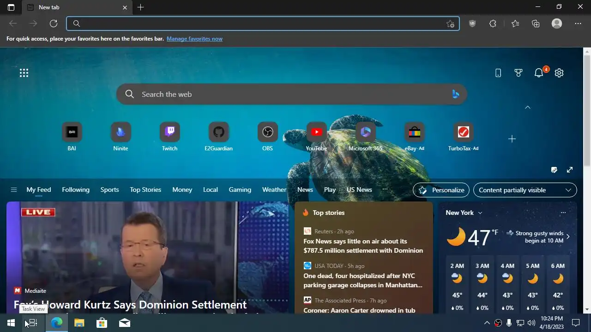Close the New tab tab
Viewport: 591px width, 332px height.
click(125, 7)
